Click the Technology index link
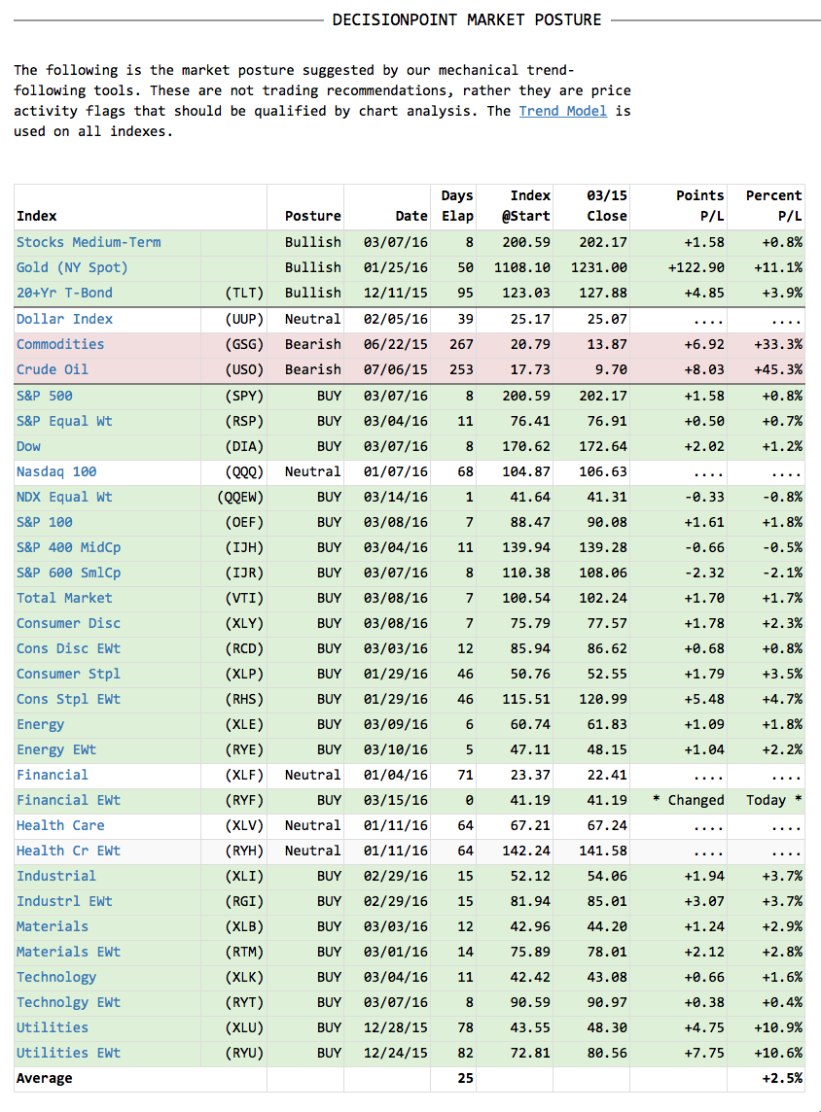Viewport: 821px width, 1112px height. [x=56, y=977]
